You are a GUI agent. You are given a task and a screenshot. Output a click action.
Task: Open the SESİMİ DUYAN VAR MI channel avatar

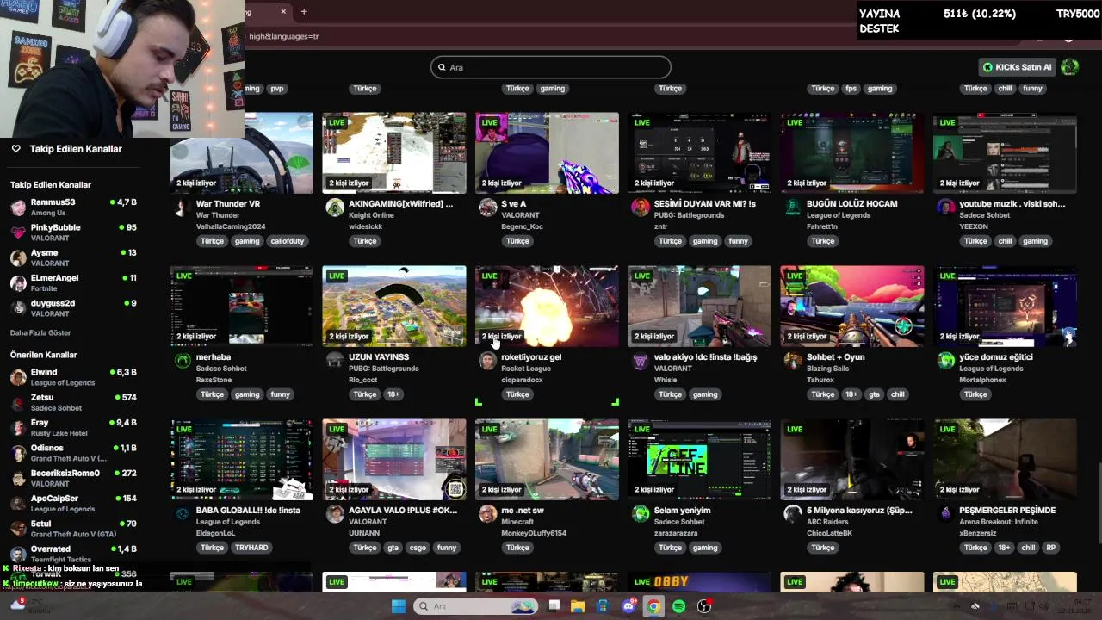click(x=640, y=208)
